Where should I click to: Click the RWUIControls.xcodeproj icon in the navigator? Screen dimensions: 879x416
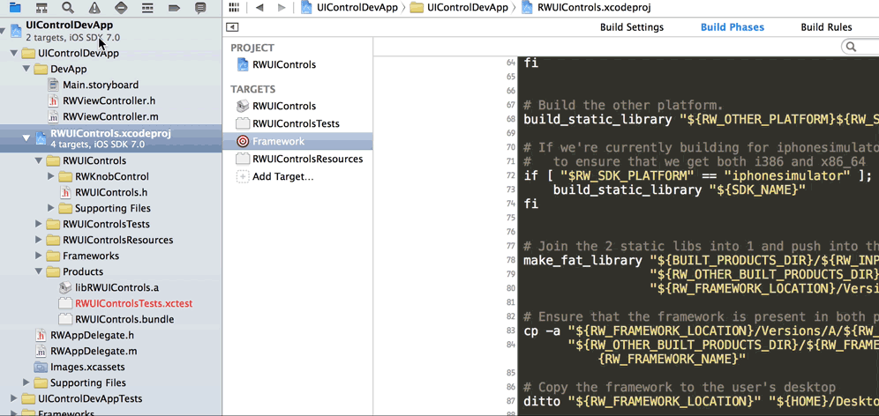click(41, 137)
